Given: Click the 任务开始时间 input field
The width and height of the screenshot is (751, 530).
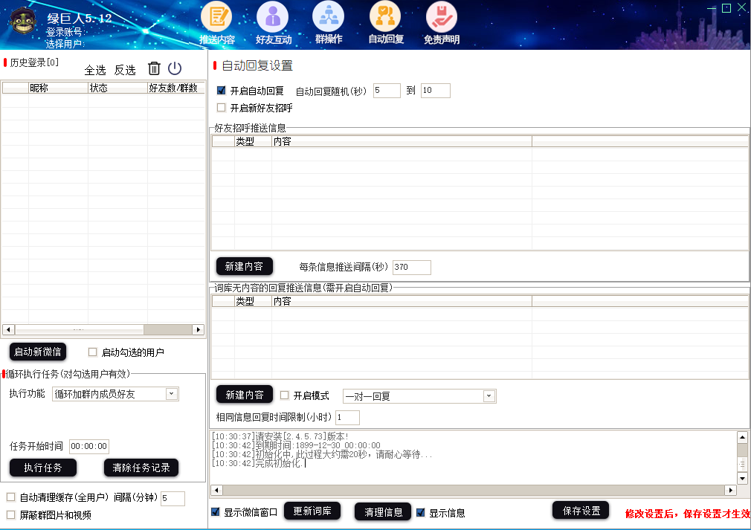Looking at the screenshot, I should point(90,446).
